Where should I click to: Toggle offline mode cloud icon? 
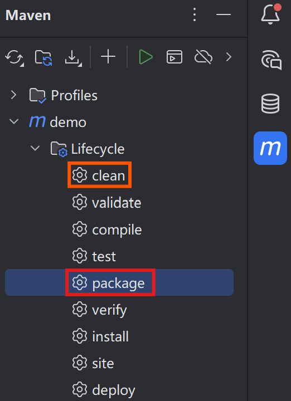coord(203,57)
